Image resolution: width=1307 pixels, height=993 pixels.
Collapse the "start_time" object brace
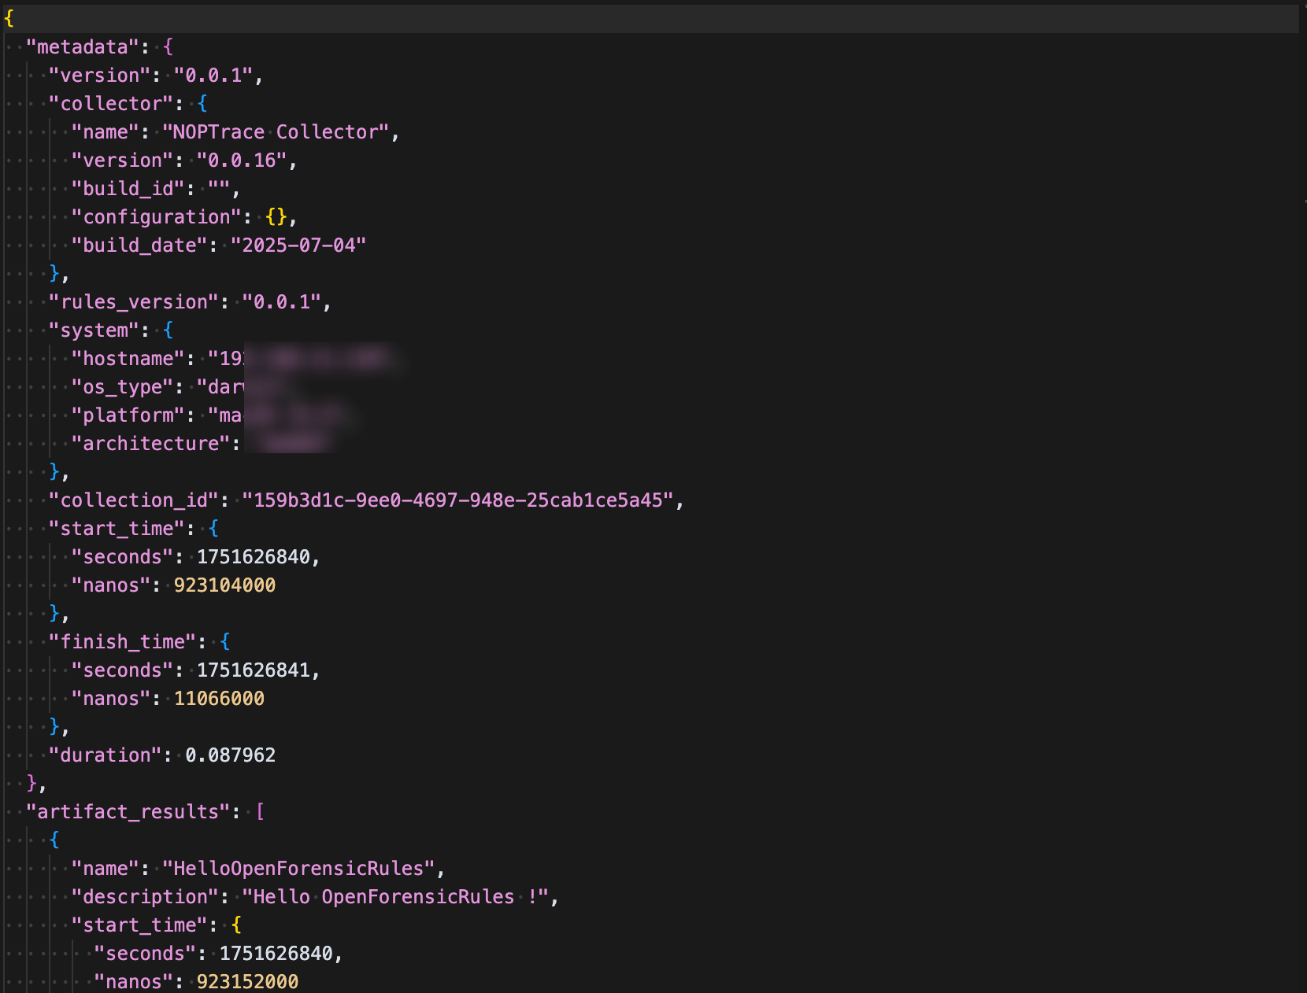click(213, 528)
